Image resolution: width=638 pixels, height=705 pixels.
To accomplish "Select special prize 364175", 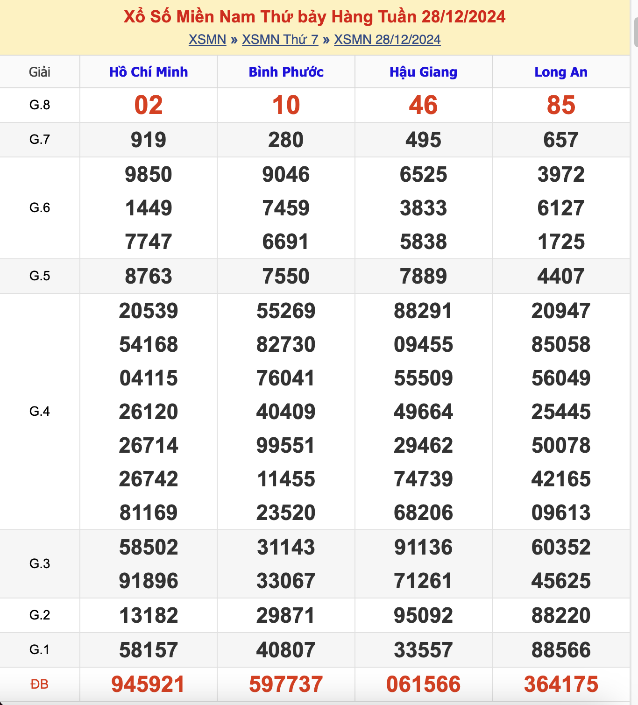I will pos(561,684).
